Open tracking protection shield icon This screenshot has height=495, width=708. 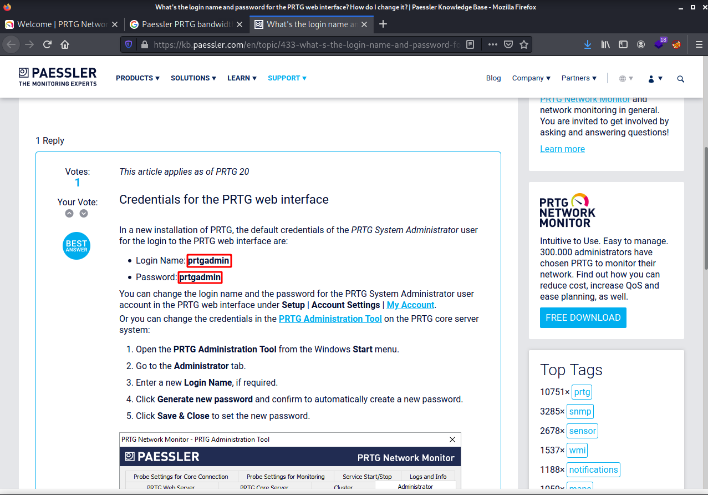click(129, 44)
